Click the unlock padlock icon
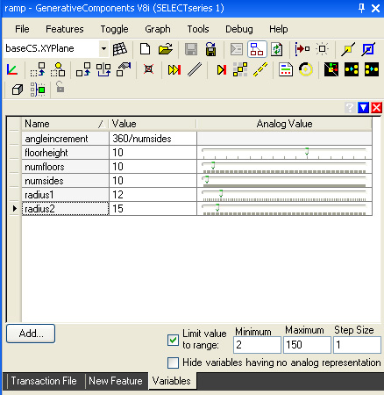Viewport: 384px width, 395px height. [x=60, y=87]
